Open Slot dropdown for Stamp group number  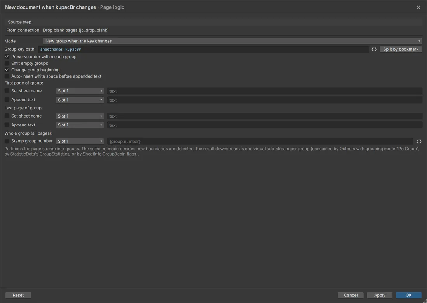coord(80,141)
